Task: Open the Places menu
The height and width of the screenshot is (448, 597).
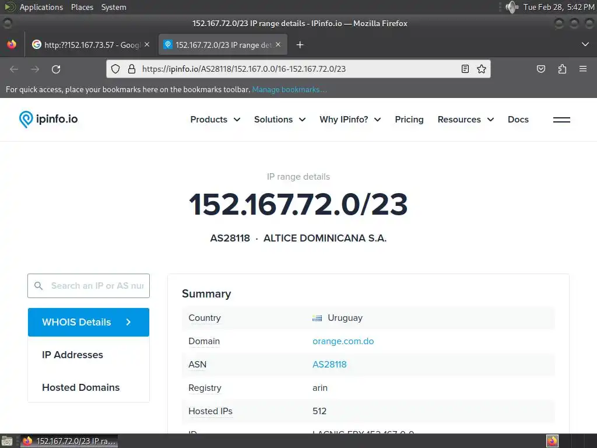Action: click(82, 7)
